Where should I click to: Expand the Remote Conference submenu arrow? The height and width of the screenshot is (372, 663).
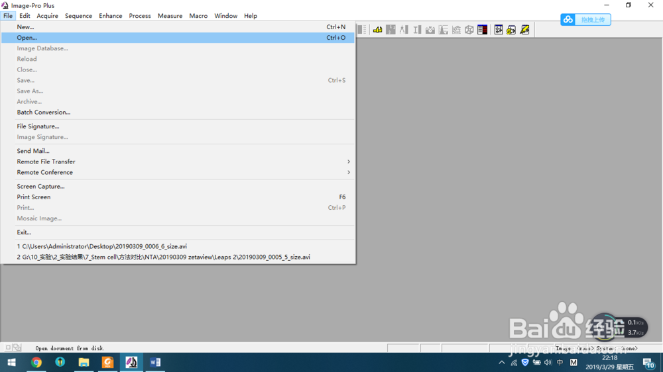click(349, 172)
